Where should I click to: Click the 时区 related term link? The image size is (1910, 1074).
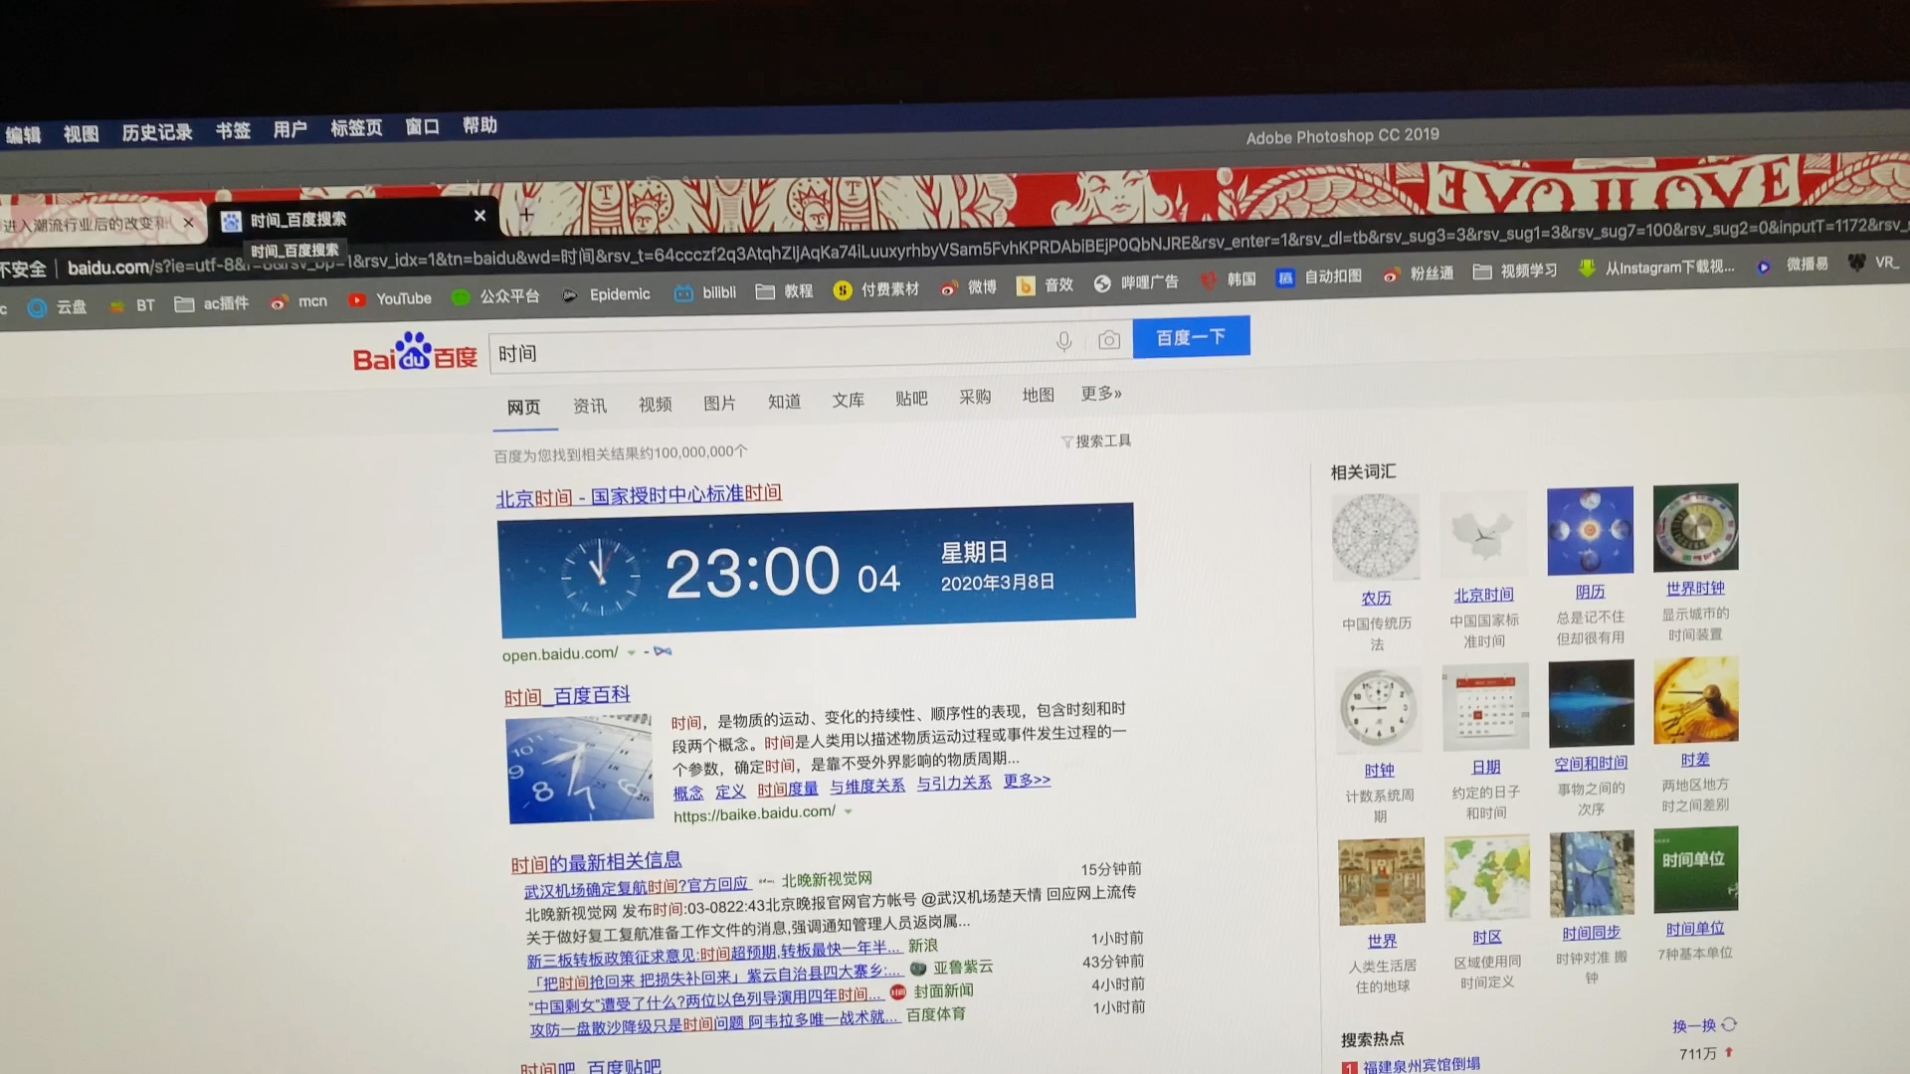click(x=1487, y=938)
